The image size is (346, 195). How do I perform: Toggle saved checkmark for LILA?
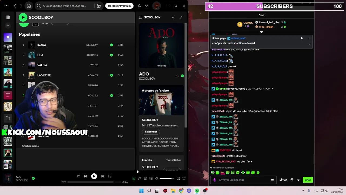(x=111, y=55)
